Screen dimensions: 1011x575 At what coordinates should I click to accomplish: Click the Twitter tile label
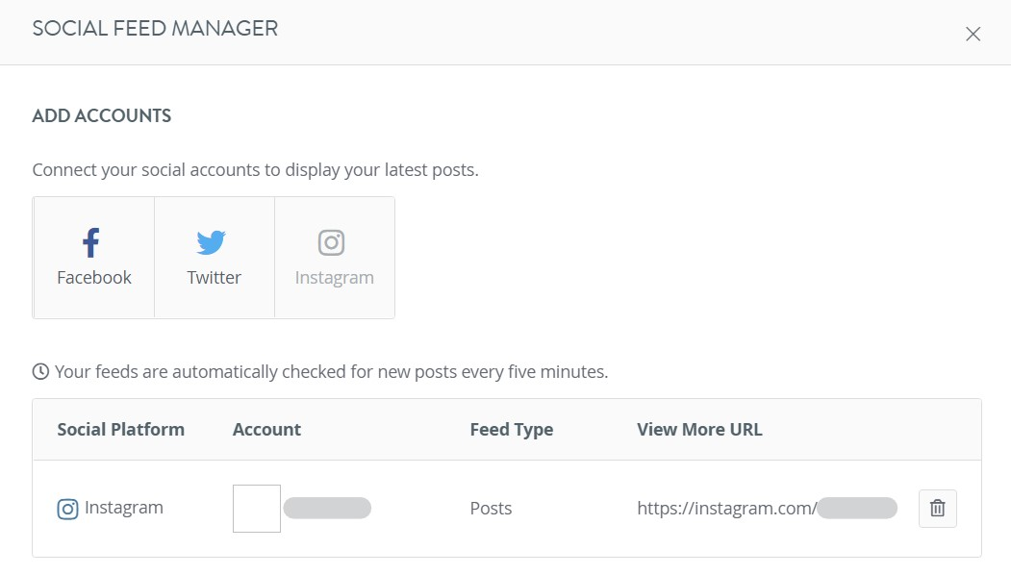[213, 278]
